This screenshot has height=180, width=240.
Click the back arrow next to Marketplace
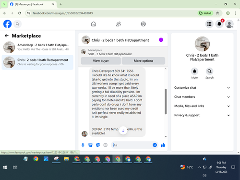tap(7, 36)
